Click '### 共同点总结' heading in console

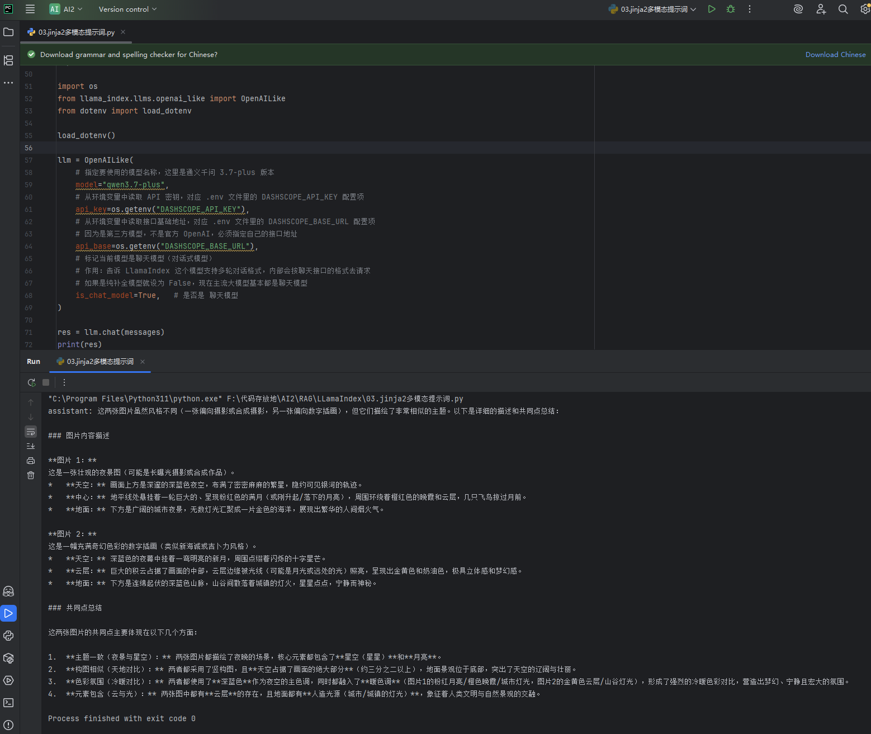tap(75, 608)
